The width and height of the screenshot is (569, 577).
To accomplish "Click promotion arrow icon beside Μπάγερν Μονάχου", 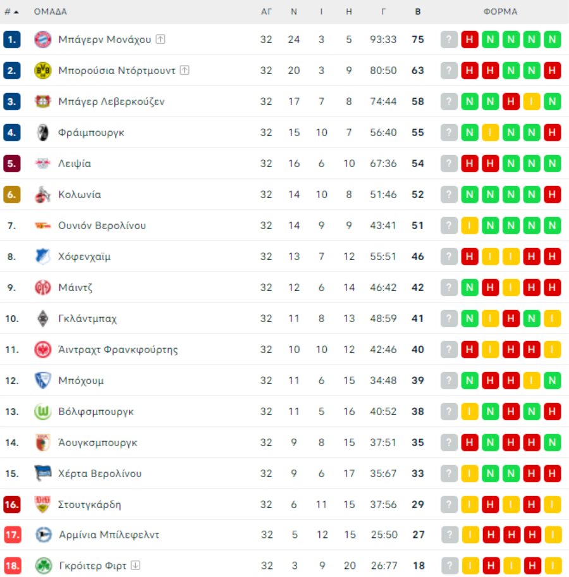I will [161, 39].
